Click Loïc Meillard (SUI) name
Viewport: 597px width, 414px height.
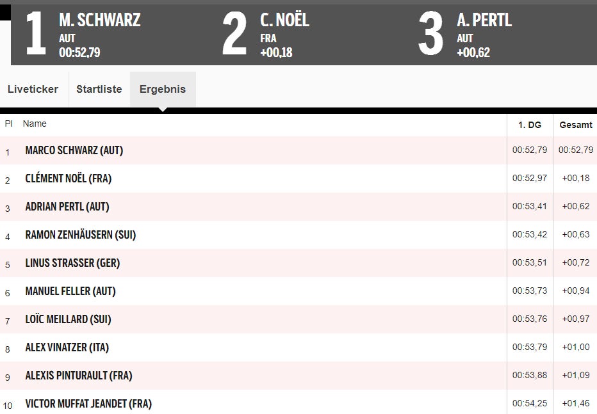[x=68, y=320]
